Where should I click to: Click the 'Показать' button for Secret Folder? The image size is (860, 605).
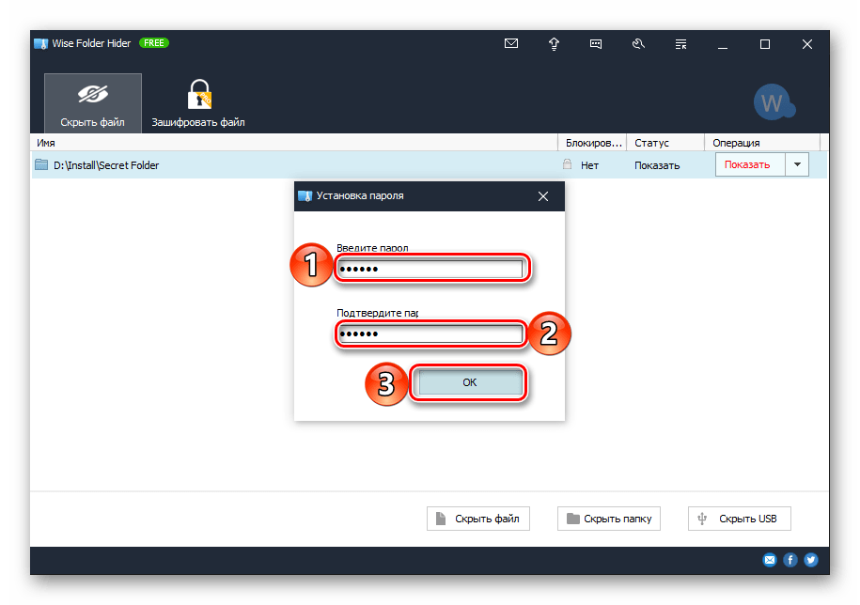point(748,164)
